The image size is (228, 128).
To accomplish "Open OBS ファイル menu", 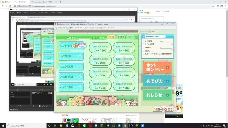I will coord(12,12).
